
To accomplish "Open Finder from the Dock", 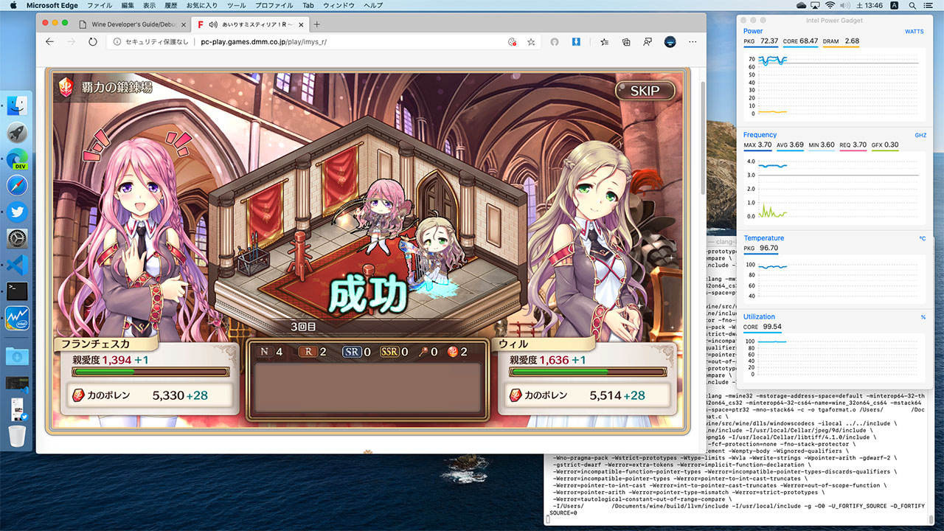I will coord(17,106).
